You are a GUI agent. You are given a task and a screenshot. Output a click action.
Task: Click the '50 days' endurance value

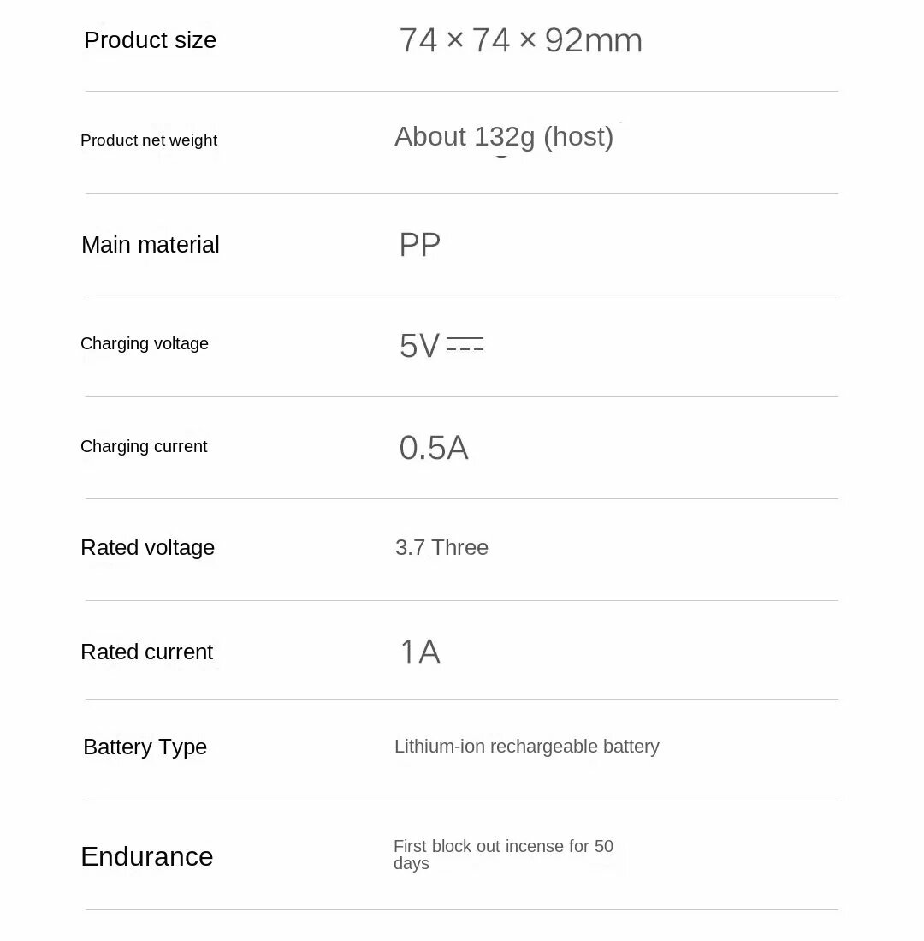603,847
